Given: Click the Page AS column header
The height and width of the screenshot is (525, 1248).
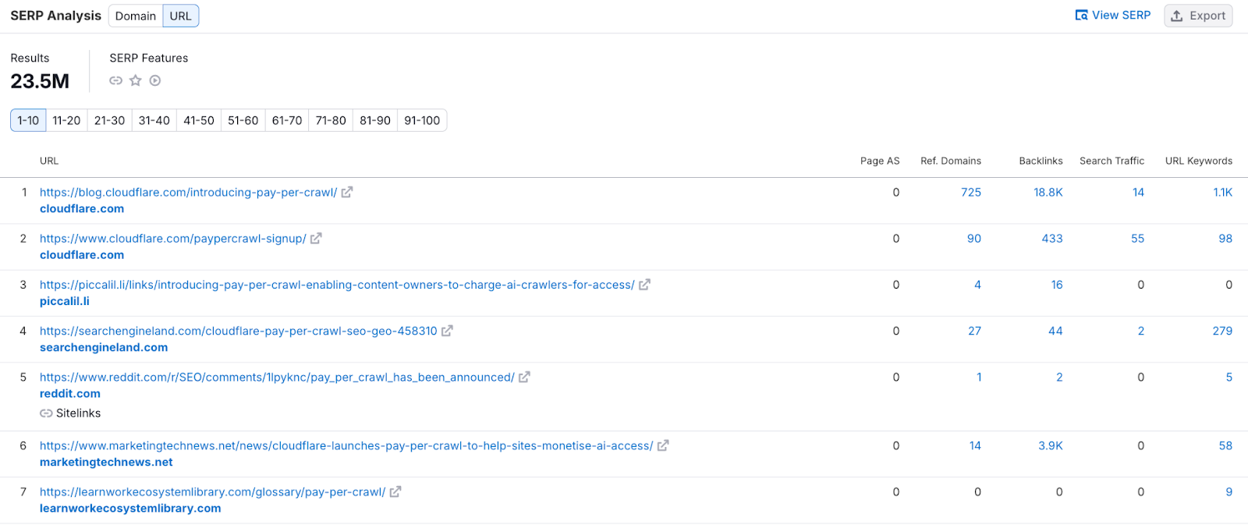Looking at the screenshot, I should [880, 161].
